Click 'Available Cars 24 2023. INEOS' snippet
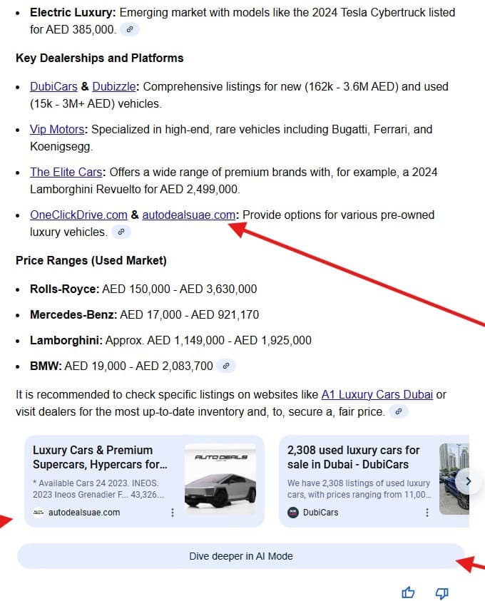 pyautogui.click(x=99, y=488)
